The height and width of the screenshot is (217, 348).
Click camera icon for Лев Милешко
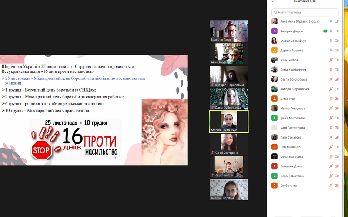pos(336,147)
